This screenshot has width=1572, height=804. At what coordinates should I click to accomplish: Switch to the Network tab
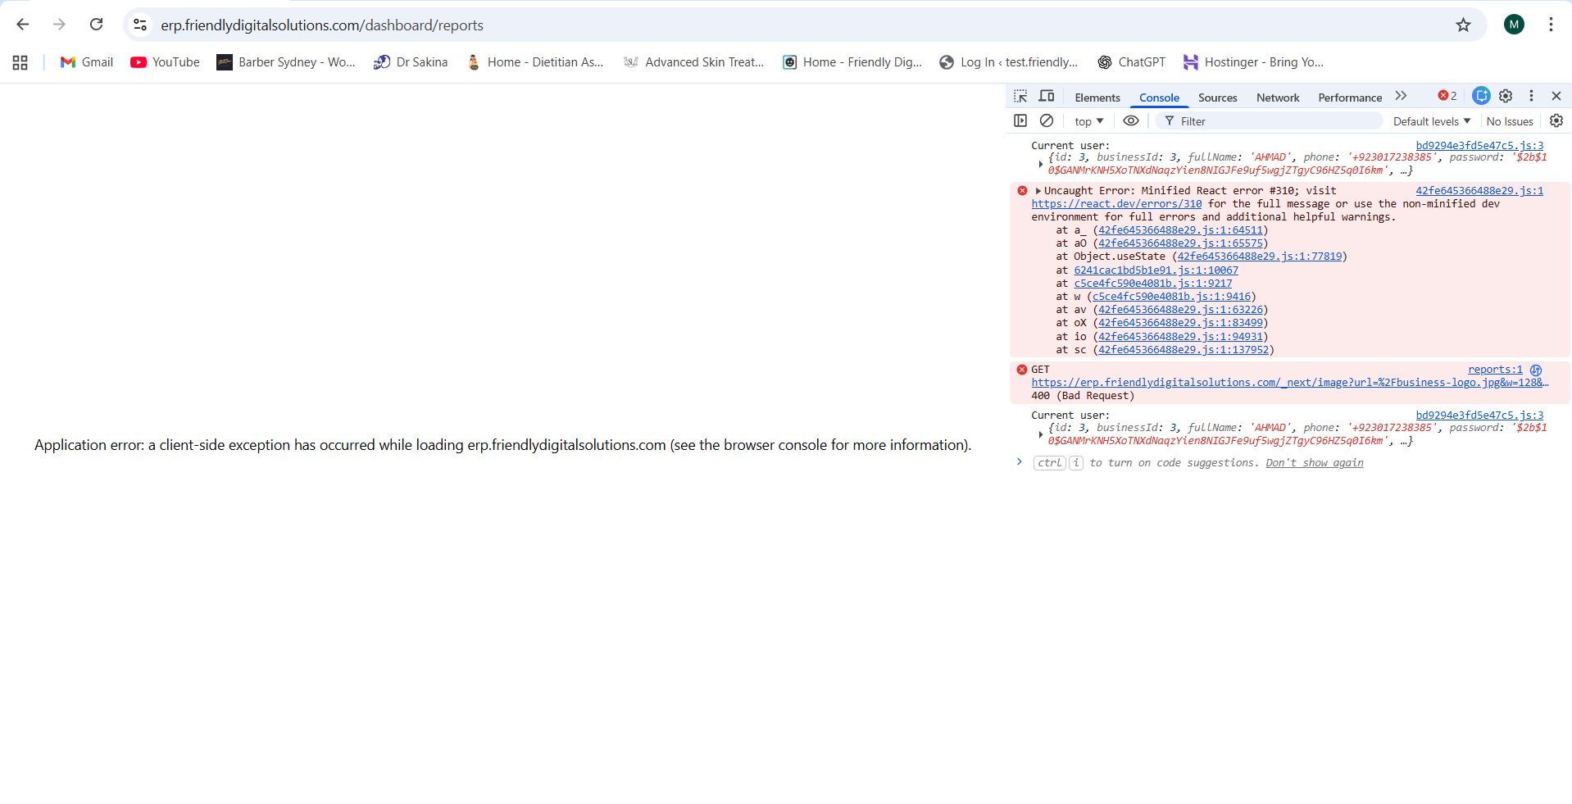1277,98
